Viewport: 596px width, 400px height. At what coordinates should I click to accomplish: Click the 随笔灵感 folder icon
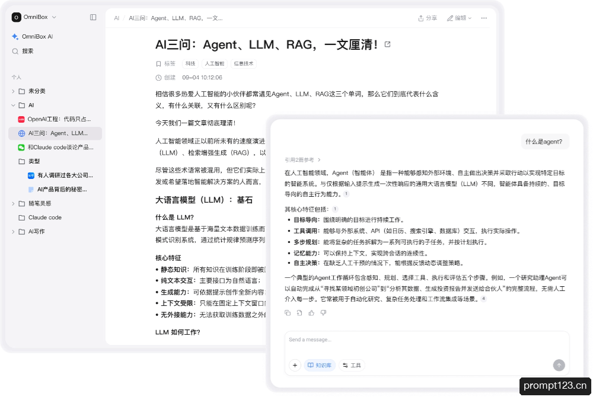point(22,204)
